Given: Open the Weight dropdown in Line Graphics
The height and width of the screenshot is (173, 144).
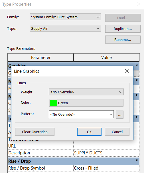Looking at the screenshot, I should click(x=86, y=92).
